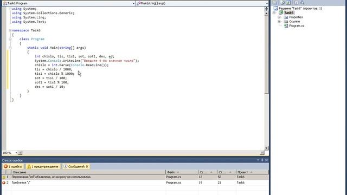Click the Console.ReadLine() call

[x=88, y=65]
